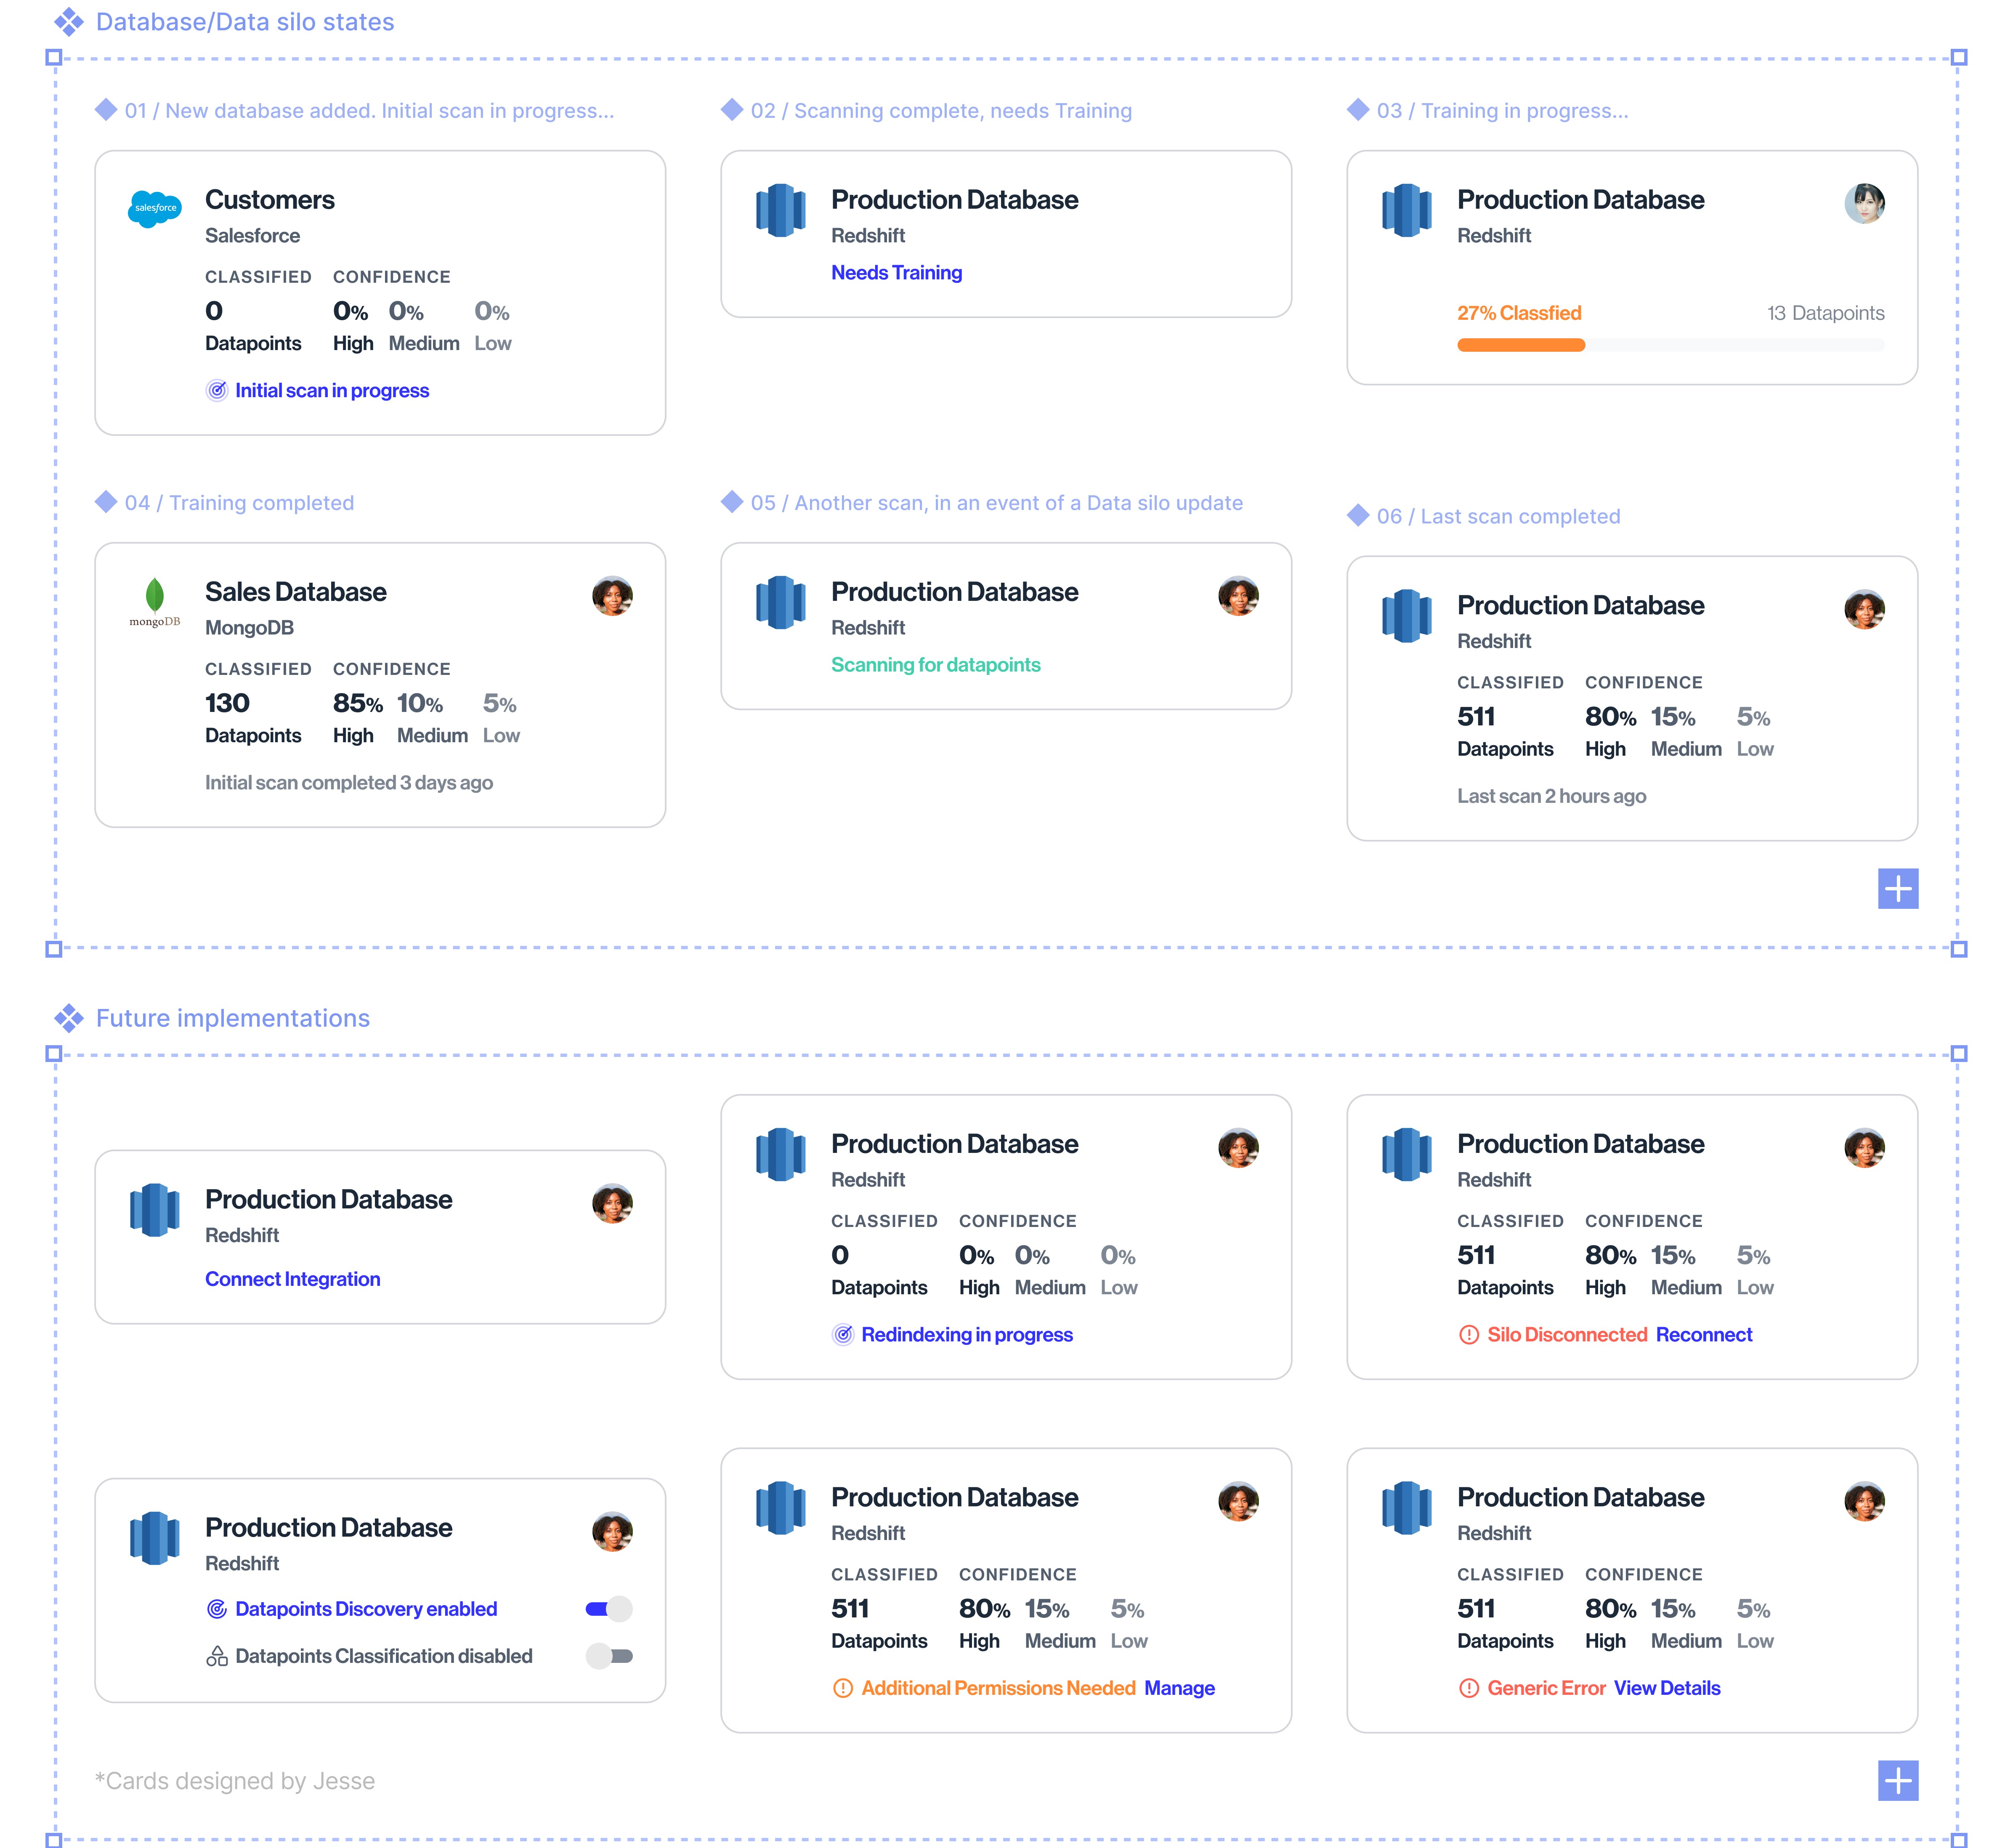
Task: Turn off Datapoints Discovery toggle
Action: click(609, 1609)
